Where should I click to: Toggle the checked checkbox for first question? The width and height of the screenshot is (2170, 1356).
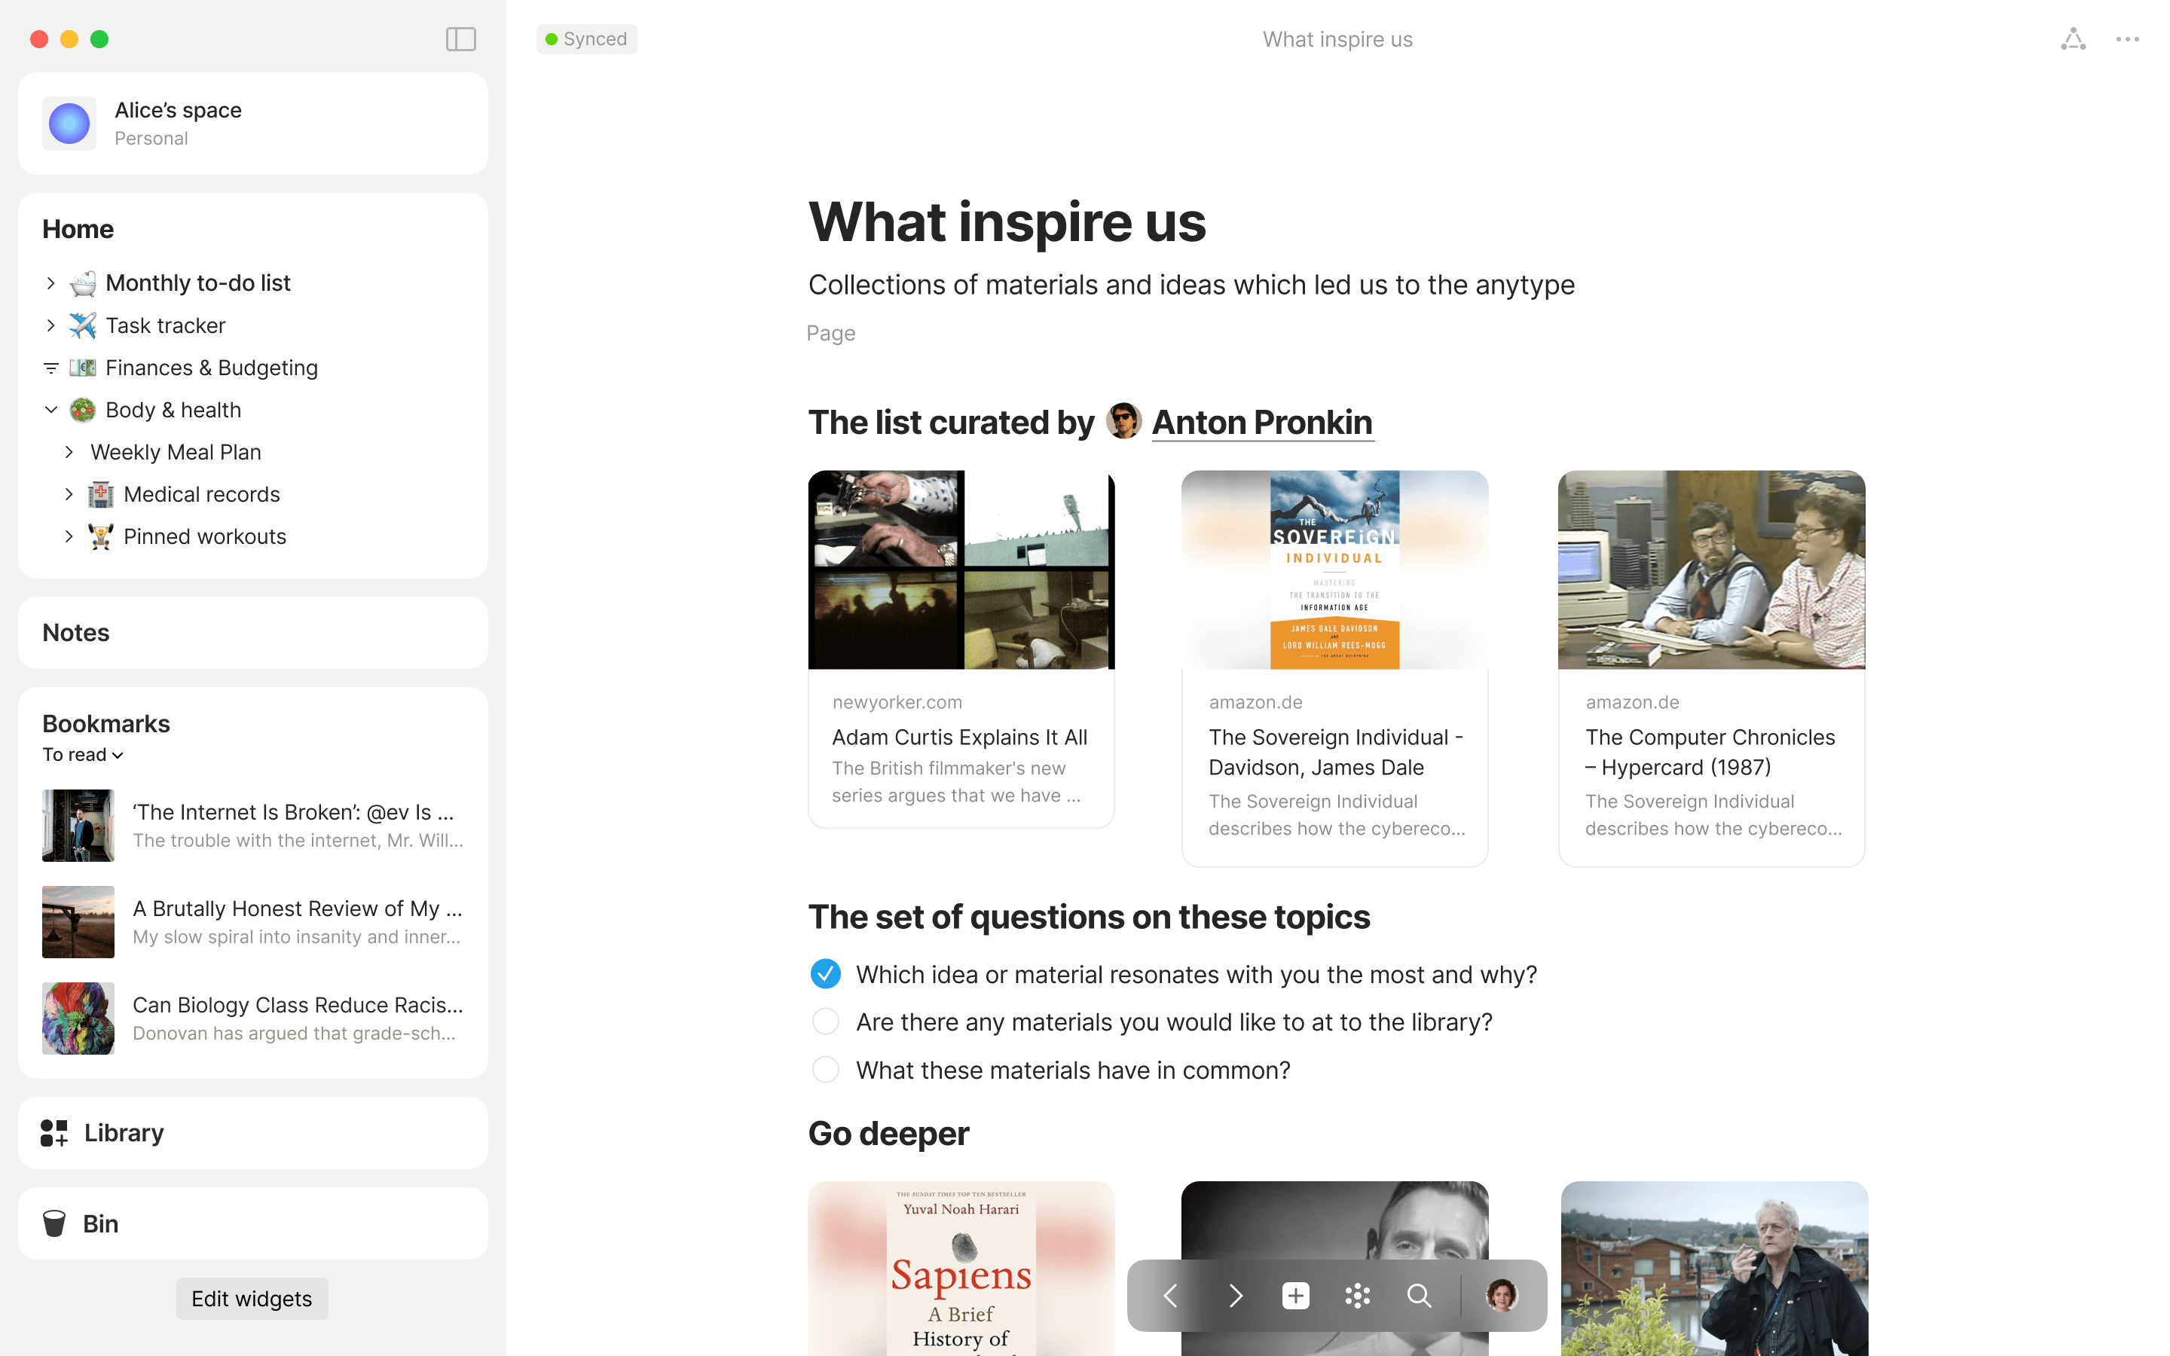[x=825, y=975]
